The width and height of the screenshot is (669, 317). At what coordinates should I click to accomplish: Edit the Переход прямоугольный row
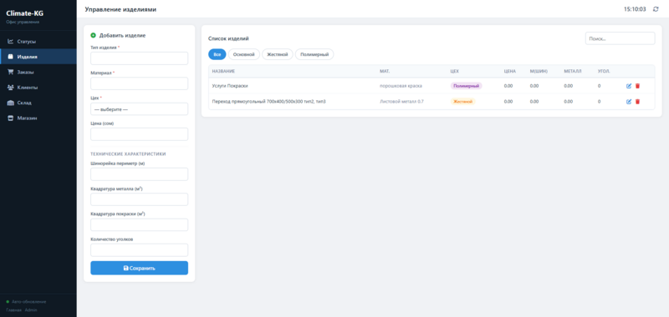(x=629, y=102)
